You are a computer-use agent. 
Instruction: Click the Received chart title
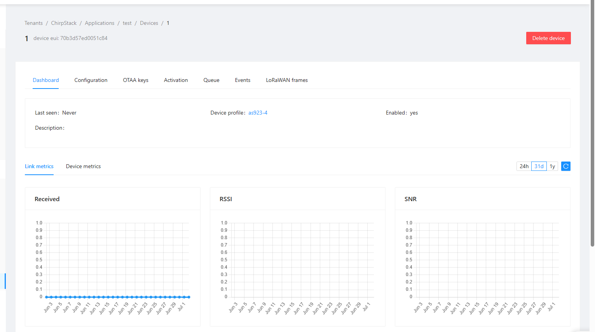(47, 199)
